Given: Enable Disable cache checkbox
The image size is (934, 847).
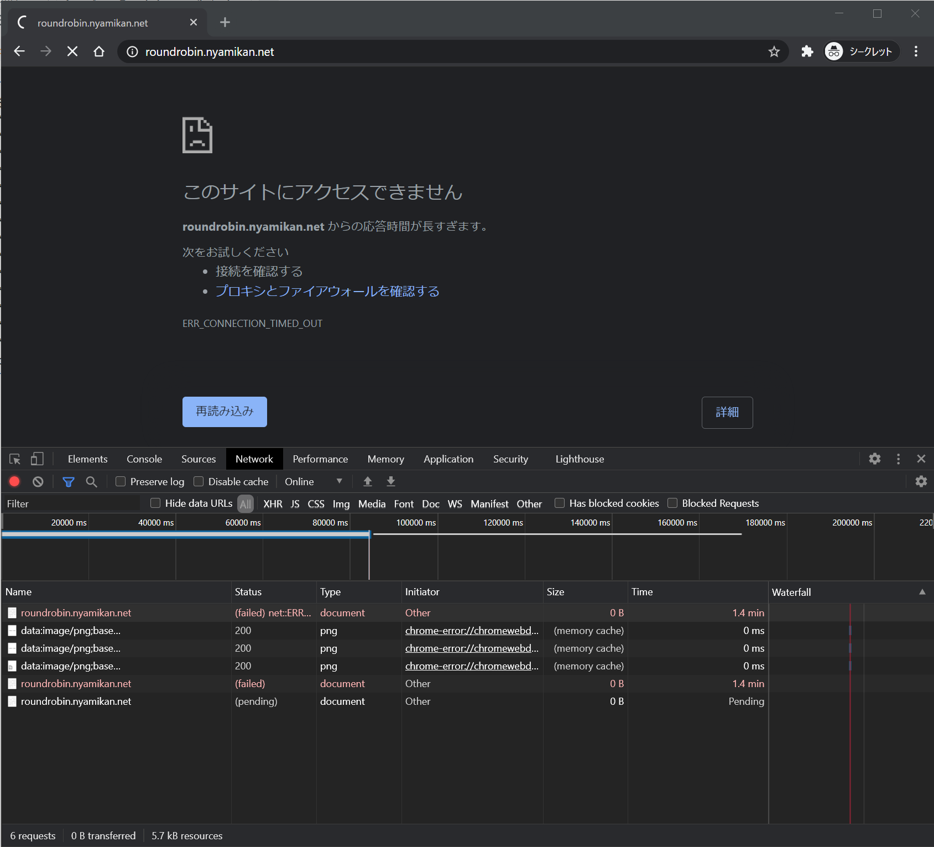Looking at the screenshot, I should click(199, 481).
